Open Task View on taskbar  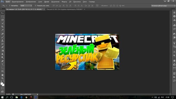pyautogui.click(x=12, y=97)
